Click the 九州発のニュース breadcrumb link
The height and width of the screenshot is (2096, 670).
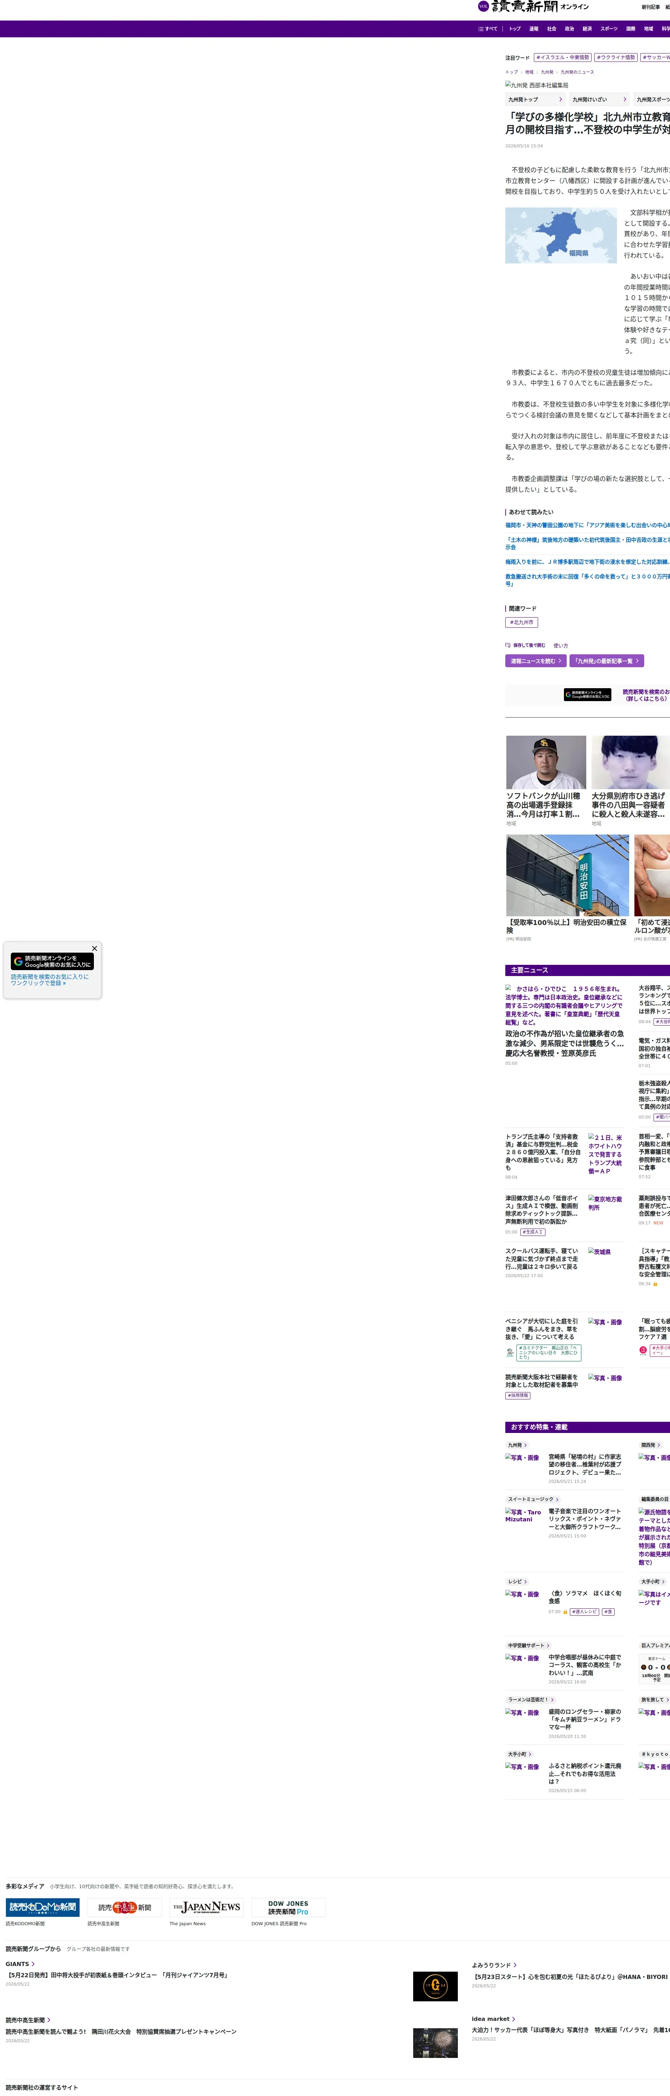point(577,72)
